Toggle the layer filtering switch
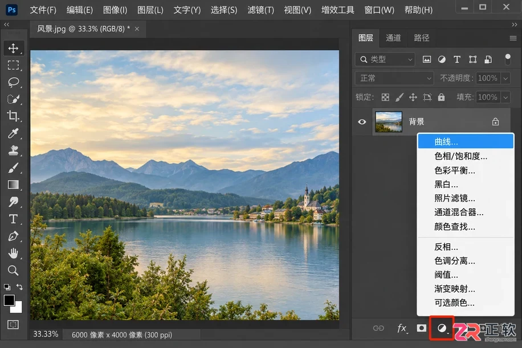Image resolution: width=522 pixels, height=348 pixels. pyautogui.click(x=508, y=60)
